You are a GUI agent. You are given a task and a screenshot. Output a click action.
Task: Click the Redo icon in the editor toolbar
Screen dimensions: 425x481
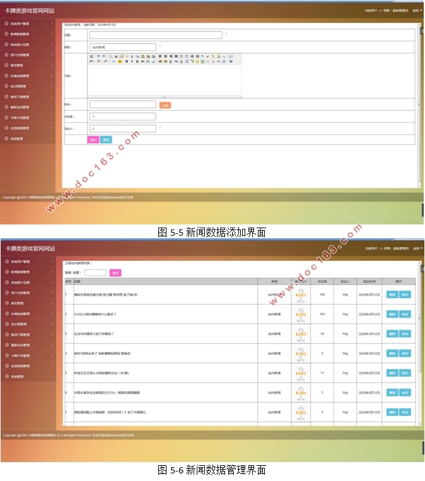click(103, 56)
